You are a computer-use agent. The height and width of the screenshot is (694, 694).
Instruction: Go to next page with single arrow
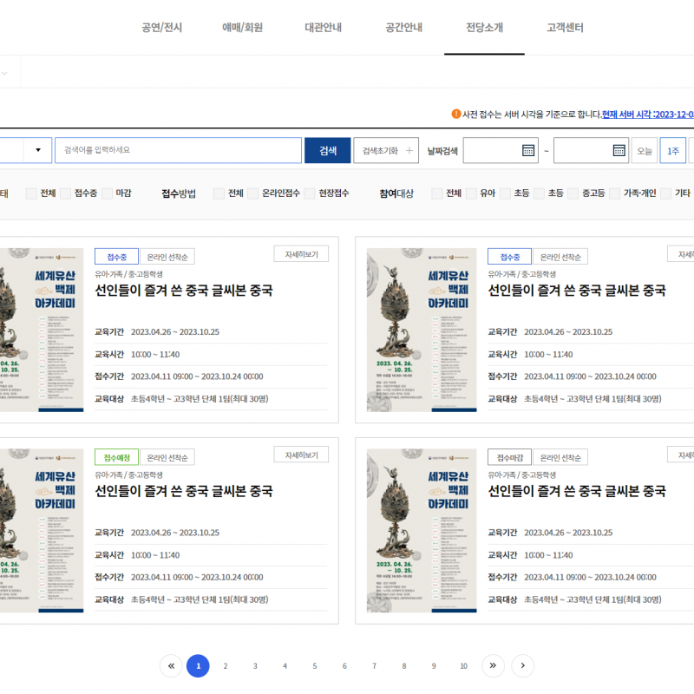point(522,665)
